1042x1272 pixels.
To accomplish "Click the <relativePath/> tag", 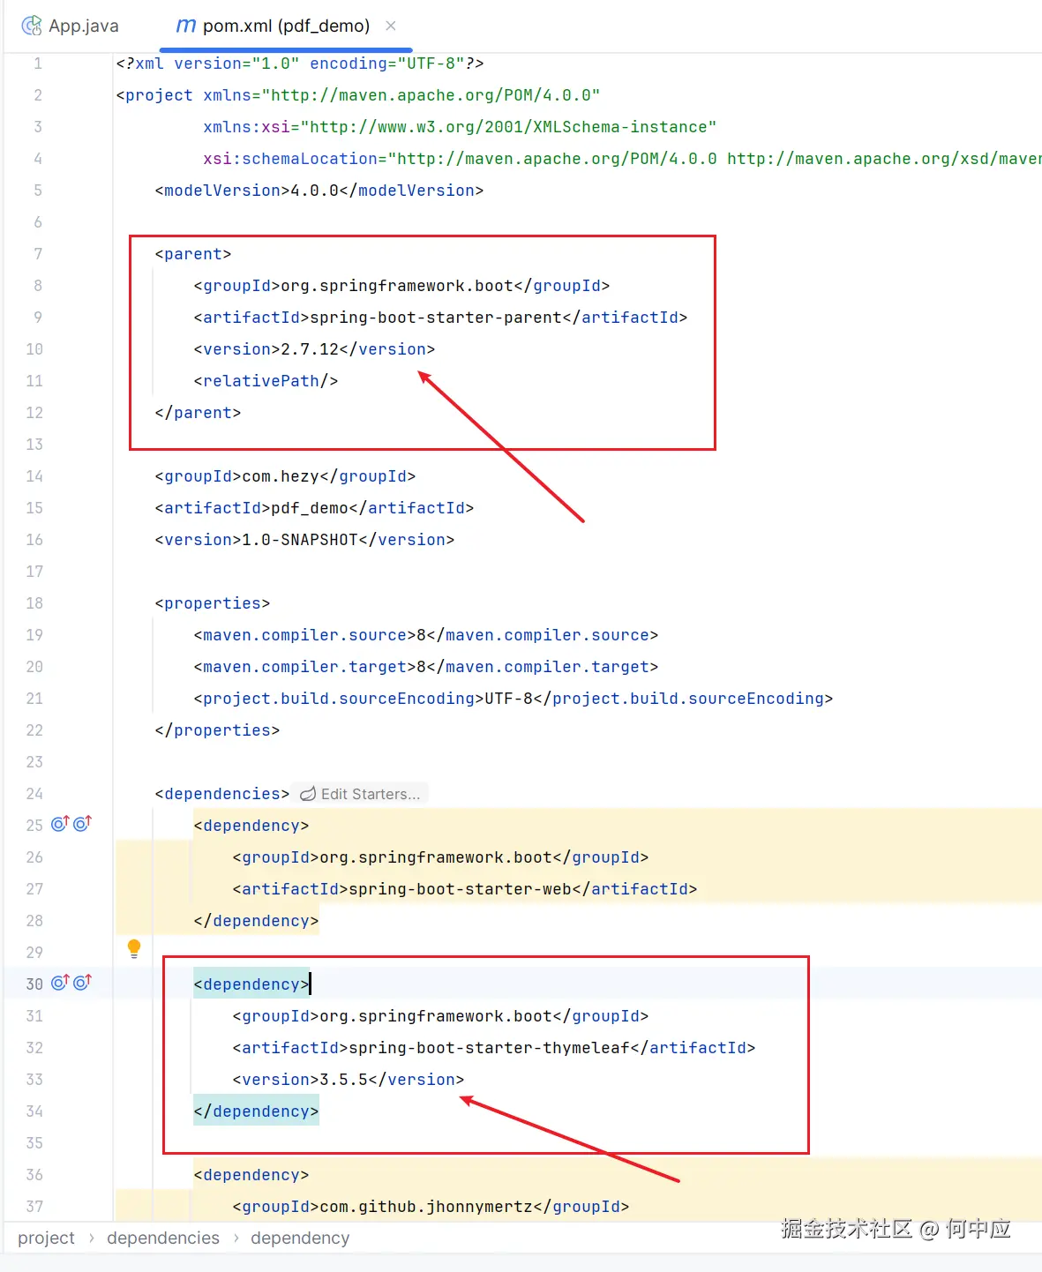I will 266,381.
